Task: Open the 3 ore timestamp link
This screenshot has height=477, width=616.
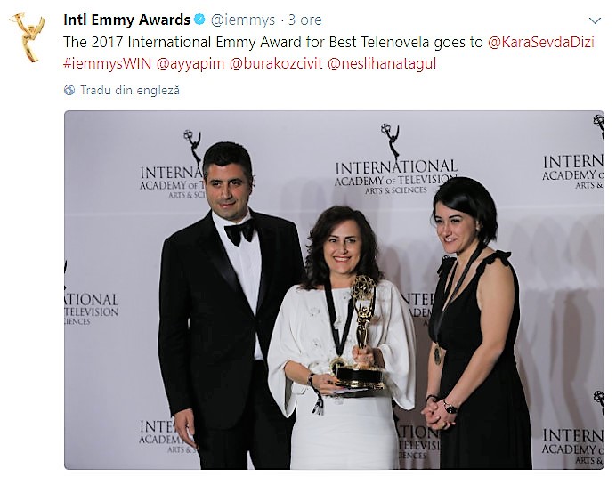Action: tap(305, 20)
